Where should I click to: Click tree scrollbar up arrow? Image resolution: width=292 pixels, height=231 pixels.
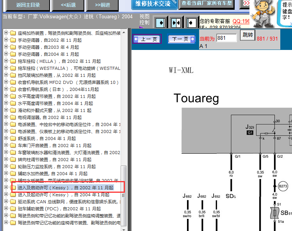pyautogui.click(x=124, y=32)
